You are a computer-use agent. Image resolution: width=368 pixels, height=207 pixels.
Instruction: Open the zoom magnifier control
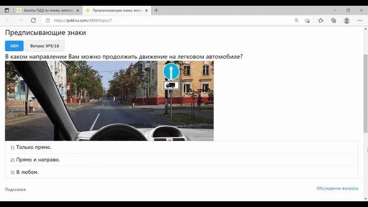point(297,21)
